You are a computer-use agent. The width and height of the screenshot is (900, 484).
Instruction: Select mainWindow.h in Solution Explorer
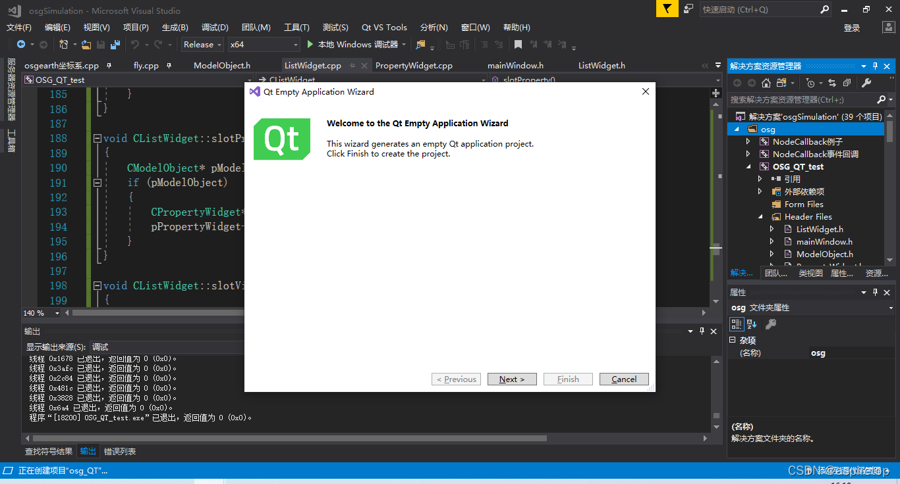[x=824, y=242]
